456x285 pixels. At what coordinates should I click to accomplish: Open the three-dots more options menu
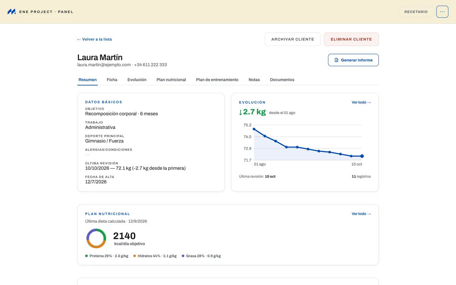442,12
